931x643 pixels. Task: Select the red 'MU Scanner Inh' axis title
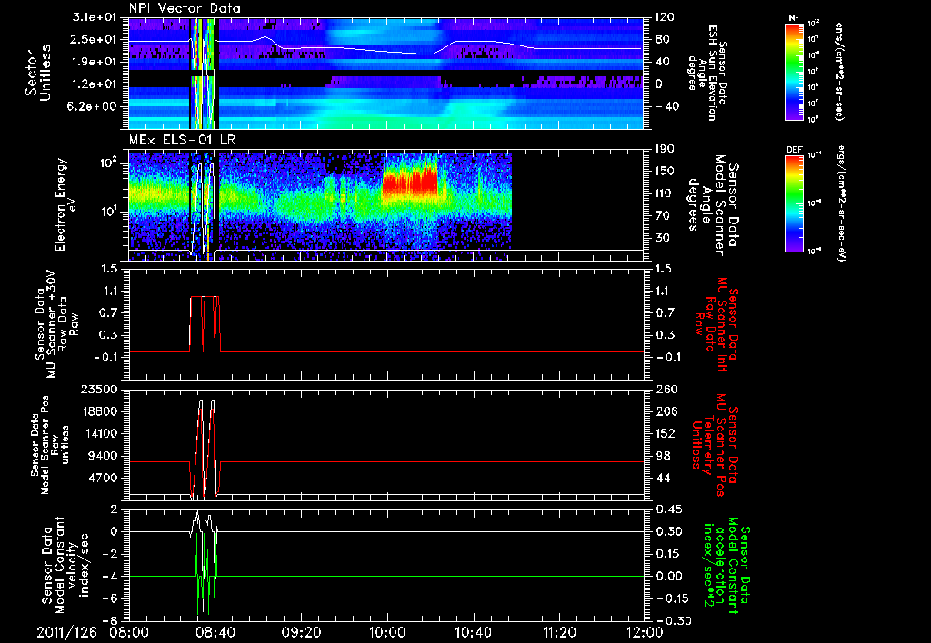716,324
